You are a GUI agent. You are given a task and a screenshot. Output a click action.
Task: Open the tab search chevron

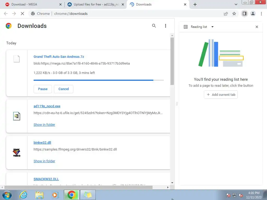point(236,4)
